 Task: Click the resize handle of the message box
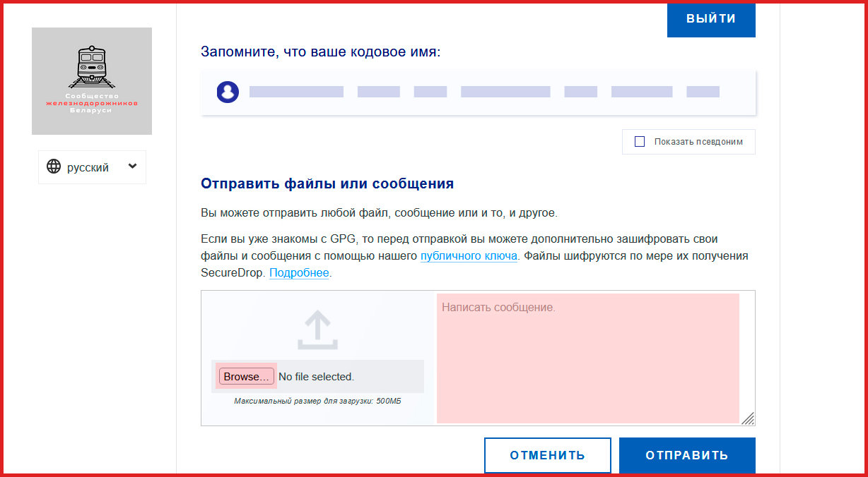click(748, 418)
